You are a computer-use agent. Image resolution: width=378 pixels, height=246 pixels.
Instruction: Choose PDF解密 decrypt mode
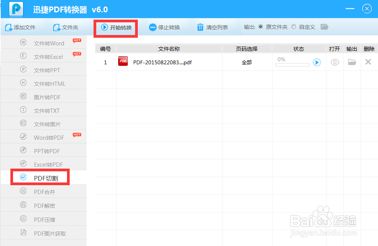pos(43,205)
